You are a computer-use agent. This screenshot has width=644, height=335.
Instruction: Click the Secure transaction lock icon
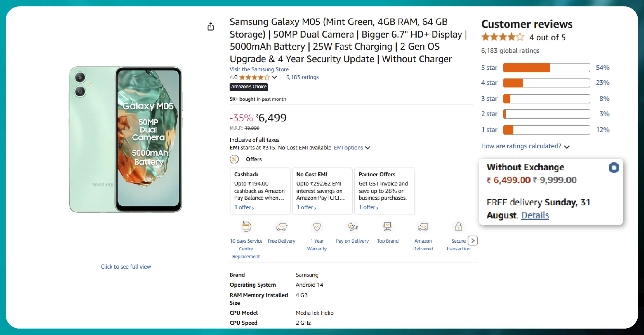click(458, 227)
